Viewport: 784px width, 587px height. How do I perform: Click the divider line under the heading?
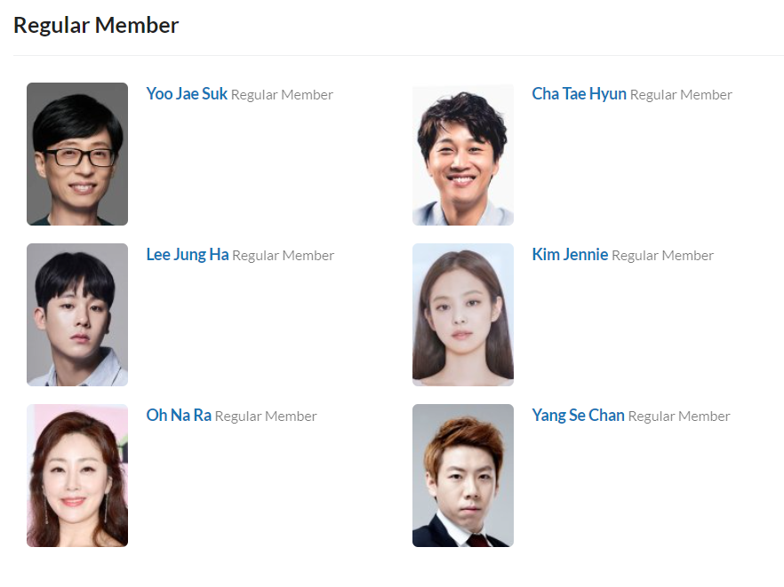click(x=398, y=55)
